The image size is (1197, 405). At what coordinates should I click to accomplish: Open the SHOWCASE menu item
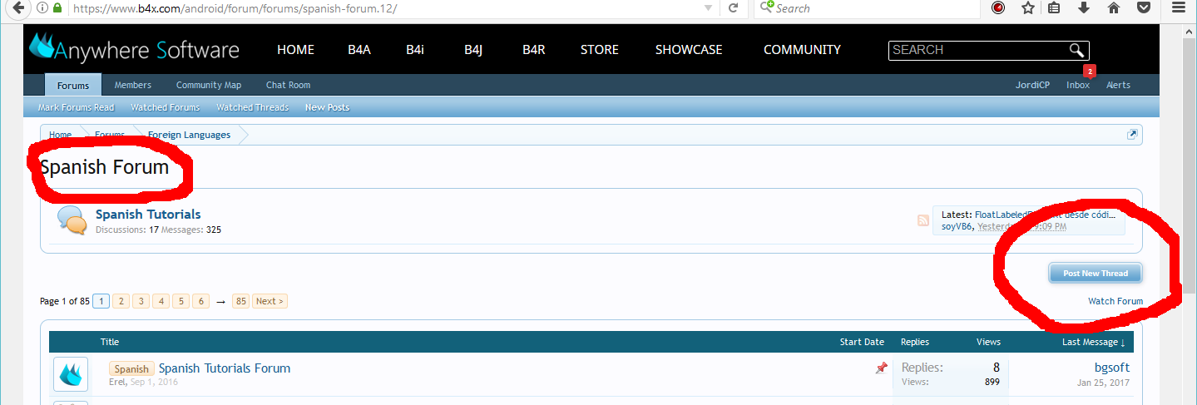pyautogui.click(x=689, y=50)
